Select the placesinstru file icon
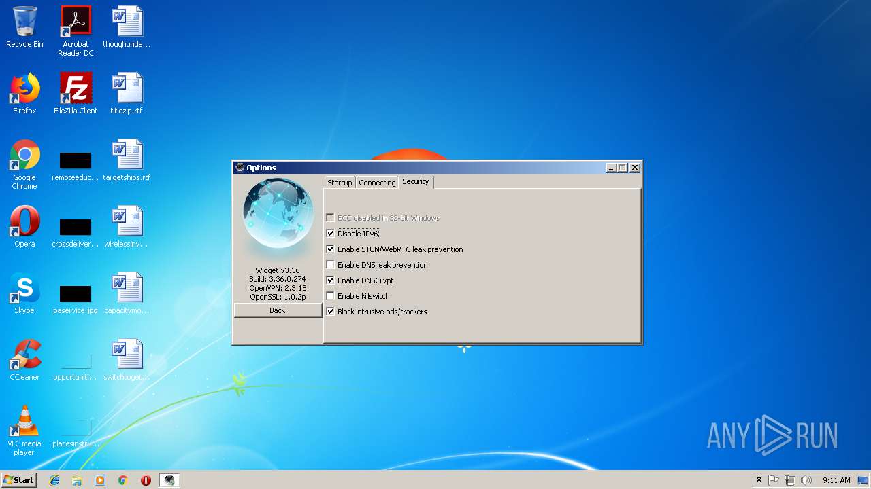 pyautogui.click(x=76, y=432)
